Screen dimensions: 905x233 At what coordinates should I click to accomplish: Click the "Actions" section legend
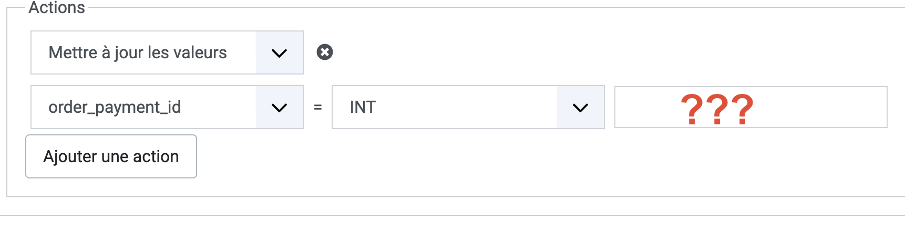57,8
